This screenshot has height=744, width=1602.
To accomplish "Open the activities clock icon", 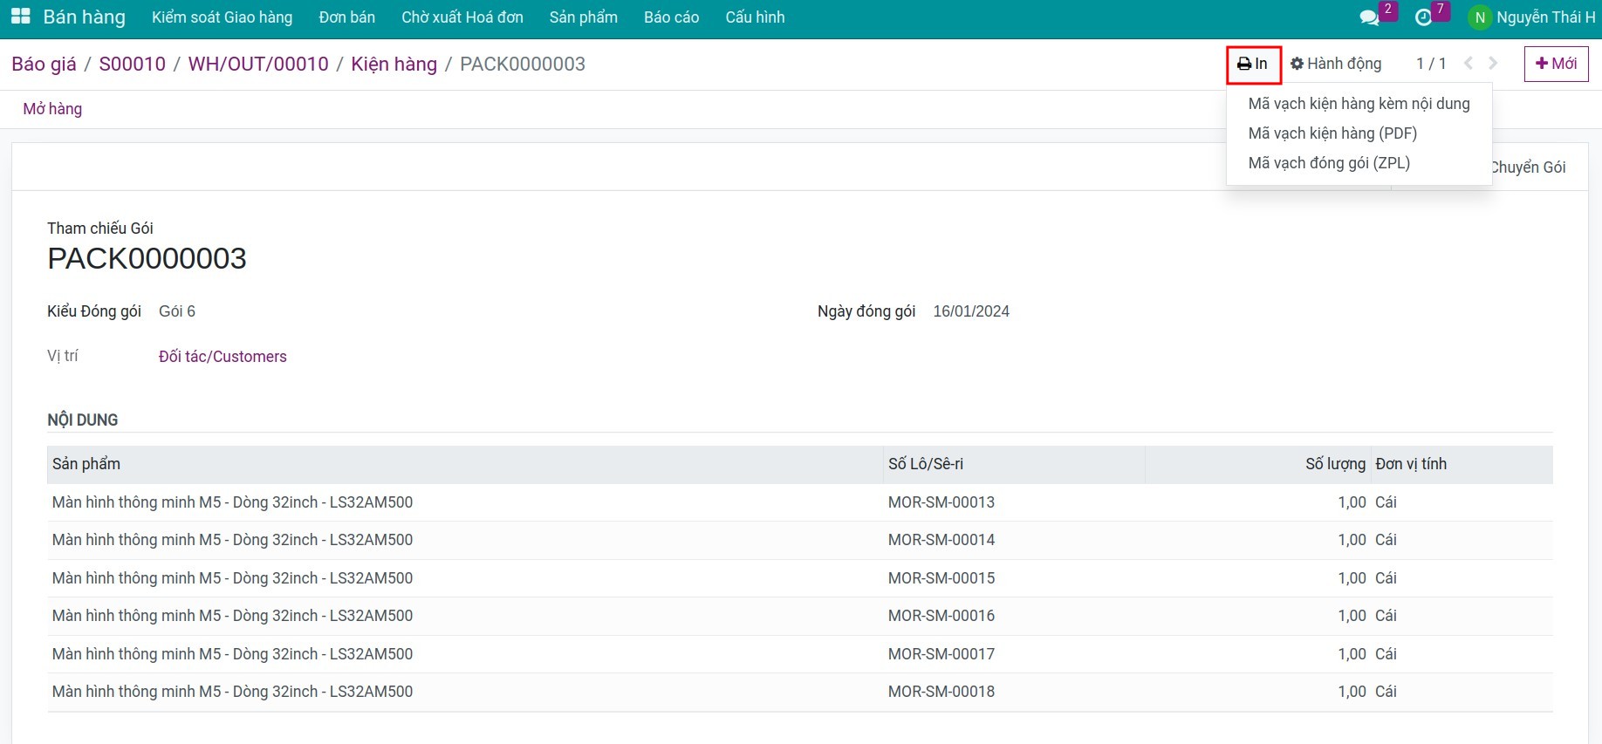I will (x=1423, y=17).
